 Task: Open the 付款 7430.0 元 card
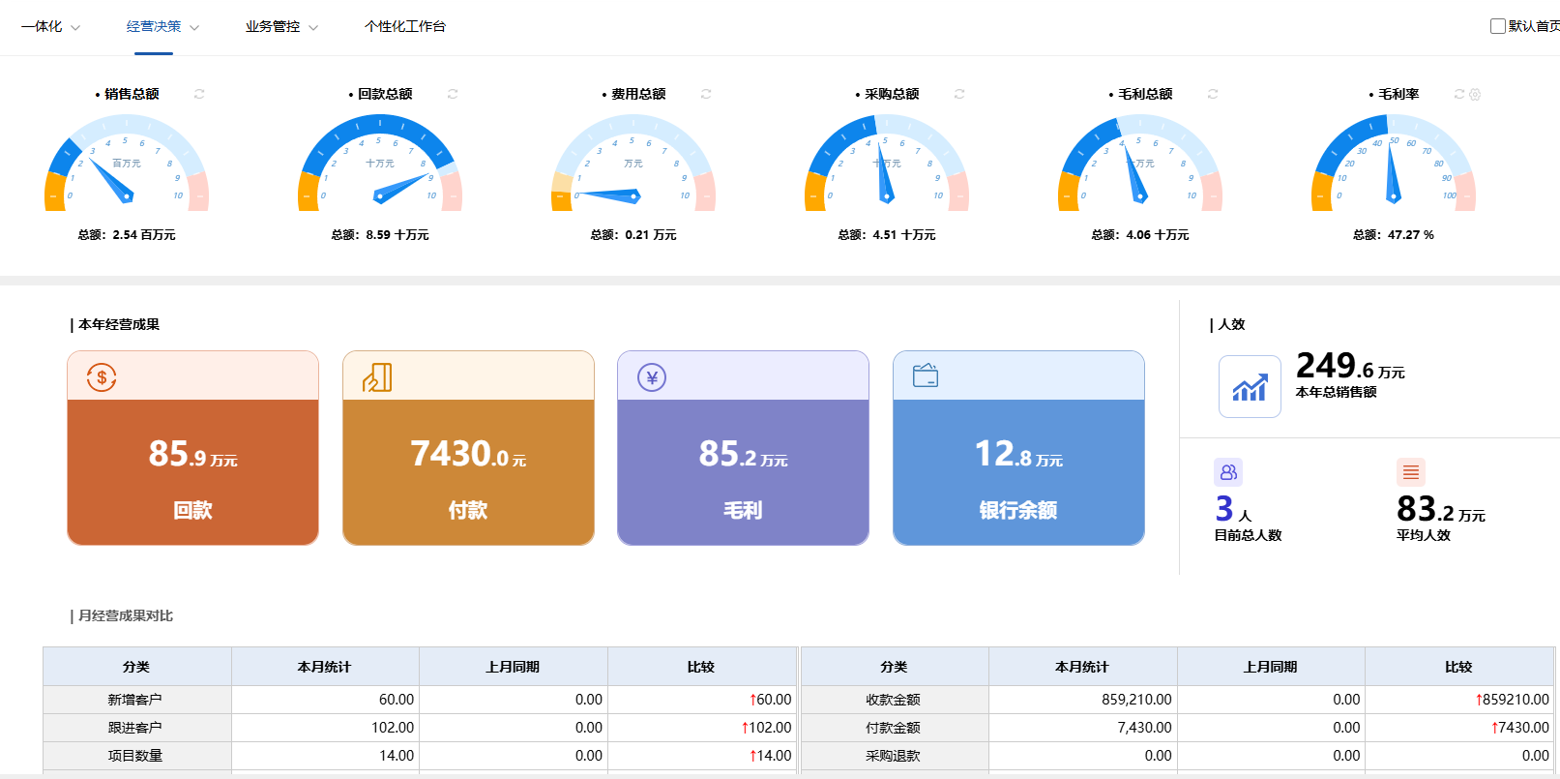468,448
